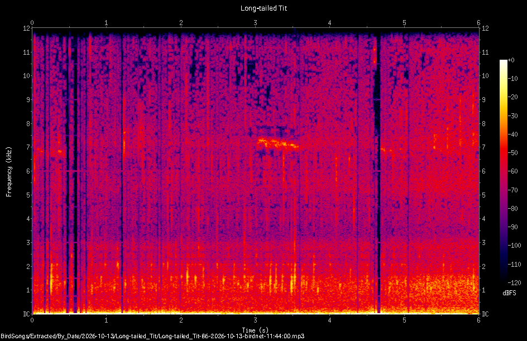Click the "10" kHz label on the left axis
The width and height of the screenshot is (527, 341).
(x=26, y=76)
